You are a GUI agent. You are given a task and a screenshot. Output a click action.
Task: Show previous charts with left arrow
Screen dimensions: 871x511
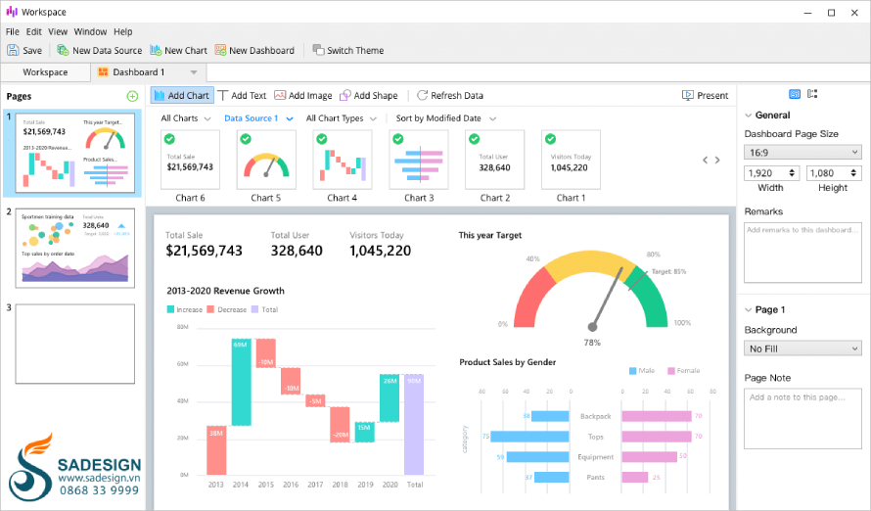705,160
